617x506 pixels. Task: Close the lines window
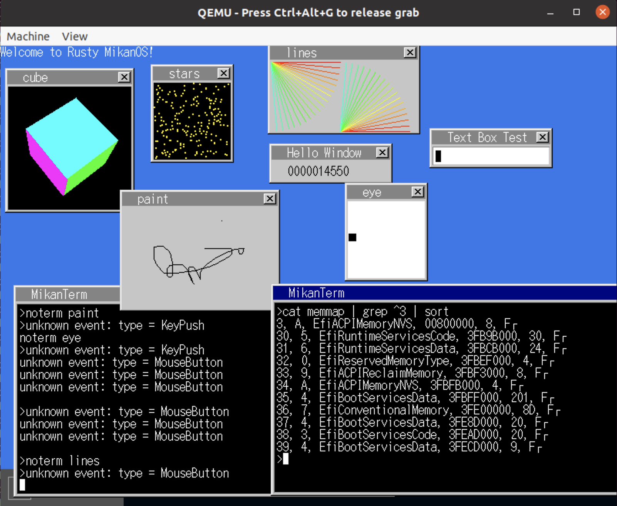tap(410, 52)
